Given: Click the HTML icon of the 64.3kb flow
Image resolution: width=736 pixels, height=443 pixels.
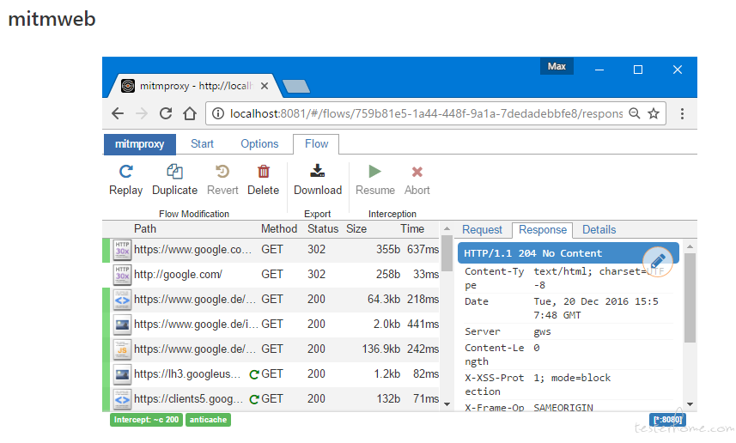Looking at the screenshot, I should 122,300.
